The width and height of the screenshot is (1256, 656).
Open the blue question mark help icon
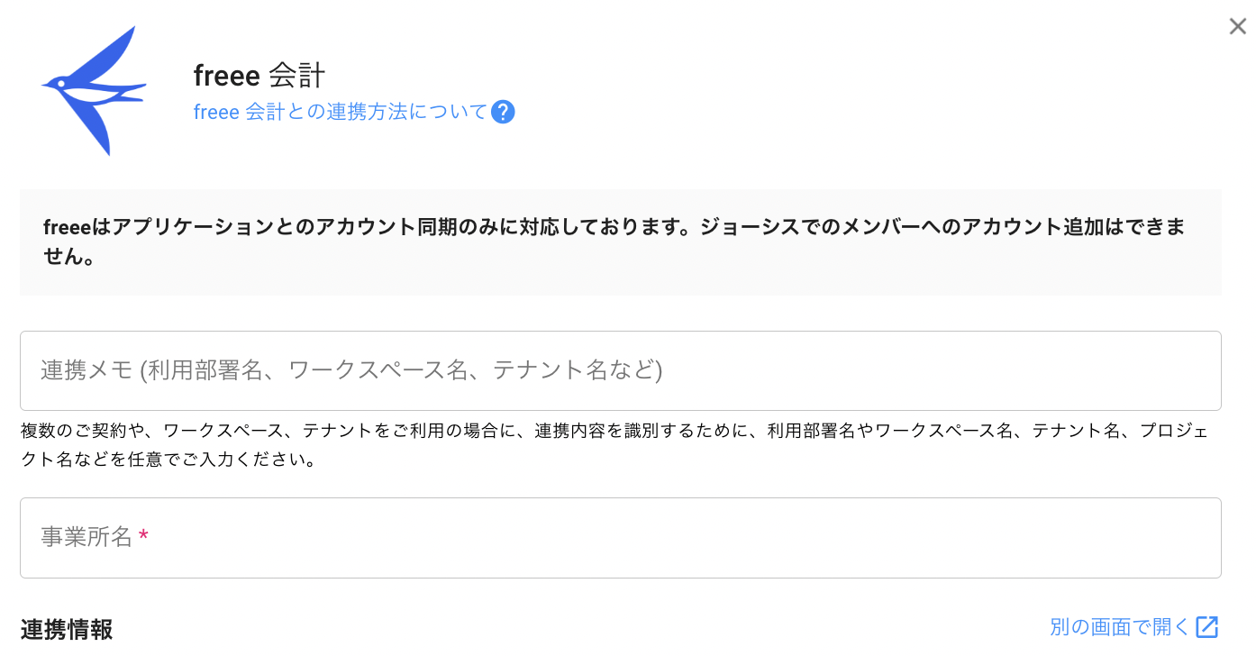(x=504, y=113)
